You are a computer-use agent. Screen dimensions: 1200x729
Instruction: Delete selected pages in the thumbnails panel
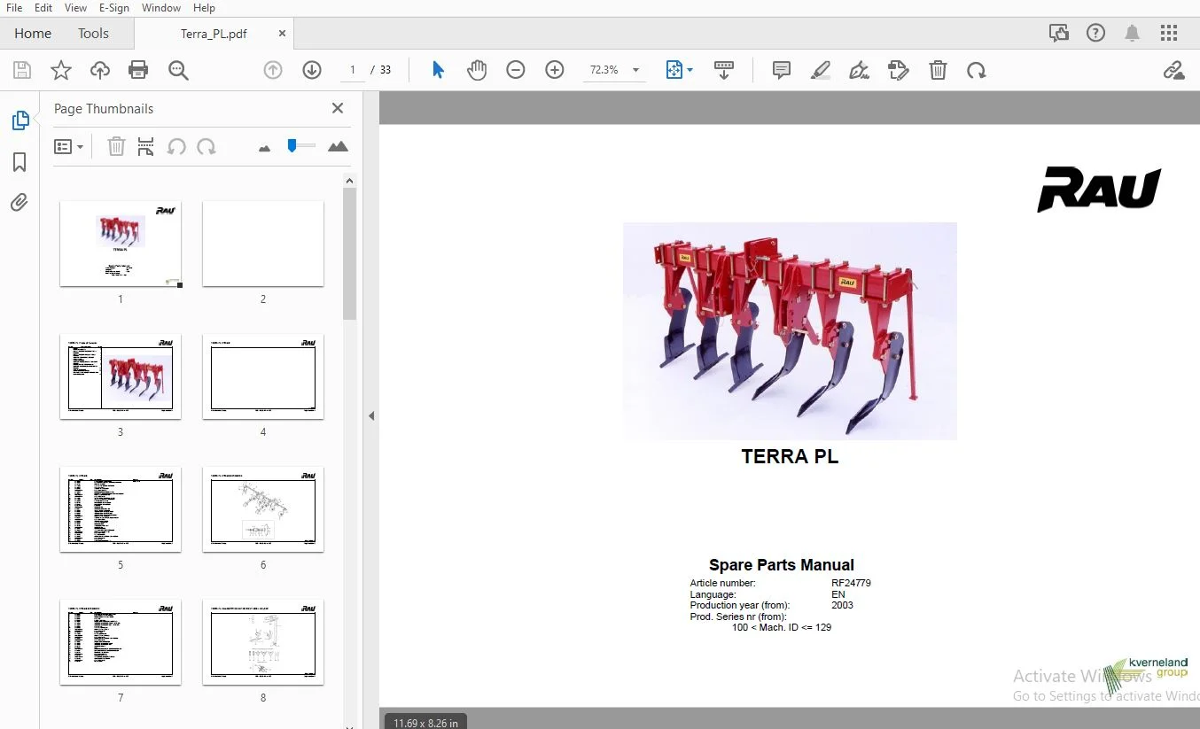coord(116,146)
